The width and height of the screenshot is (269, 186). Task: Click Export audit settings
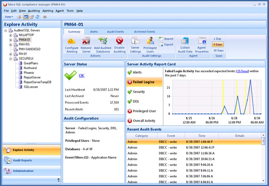point(166,45)
